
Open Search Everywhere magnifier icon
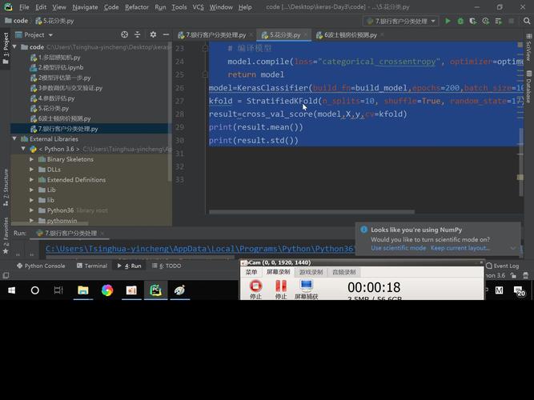[527, 21]
